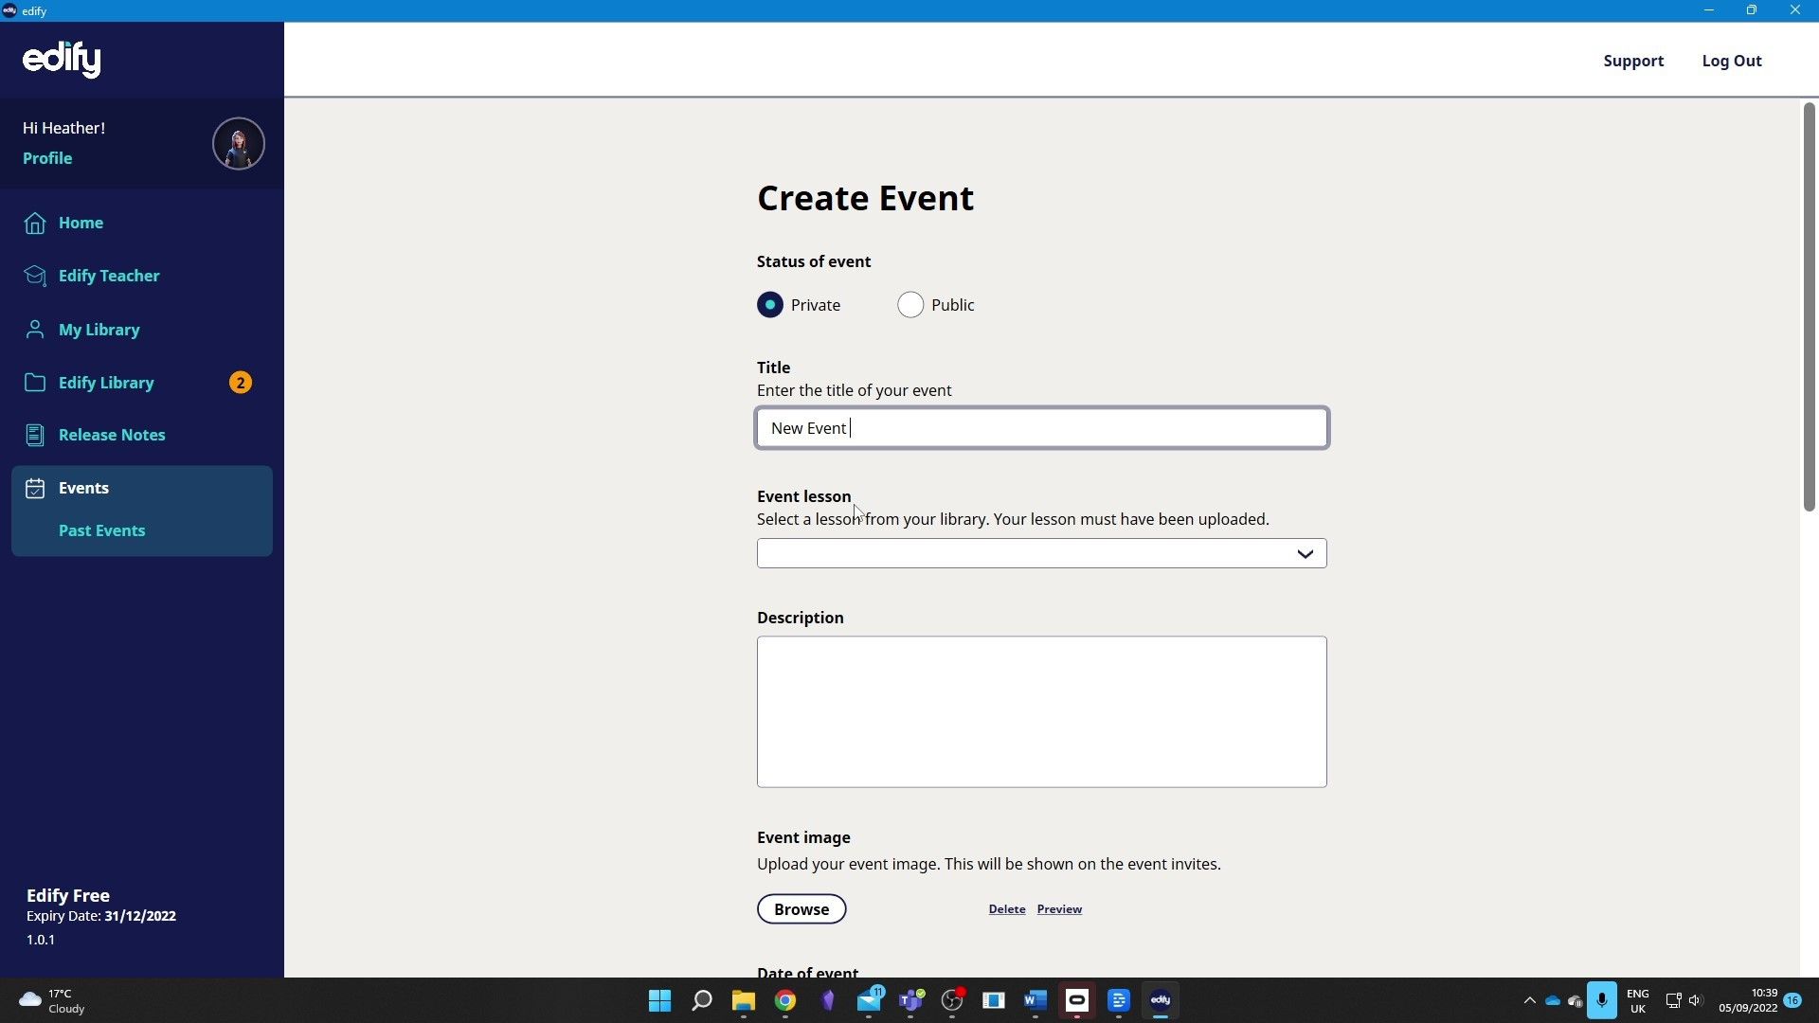1819x1023 pixels.
Task: Click the My Library person icon
Action: 35,330
